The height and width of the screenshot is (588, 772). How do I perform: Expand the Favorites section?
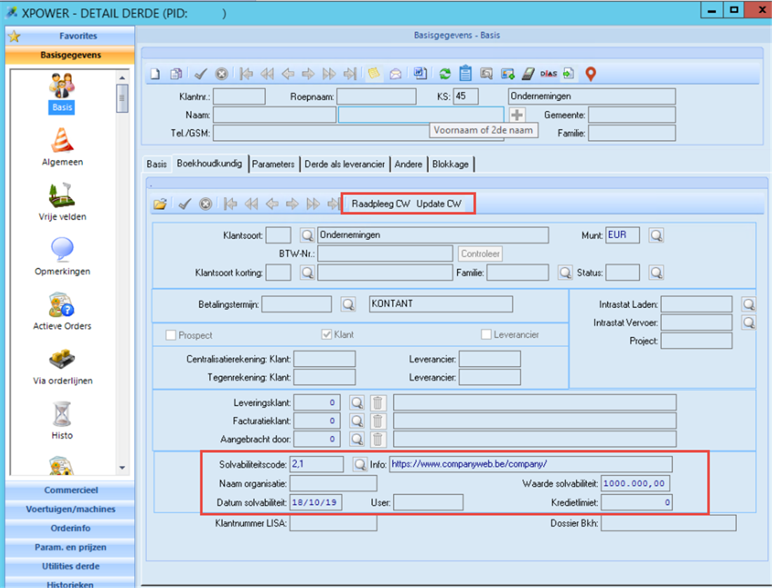78,36
